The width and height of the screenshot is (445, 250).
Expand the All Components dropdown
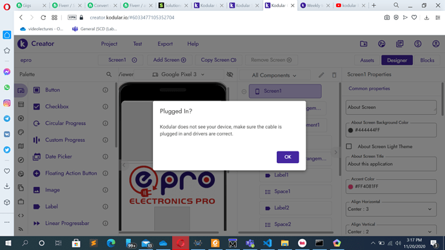tap(274, 75)
